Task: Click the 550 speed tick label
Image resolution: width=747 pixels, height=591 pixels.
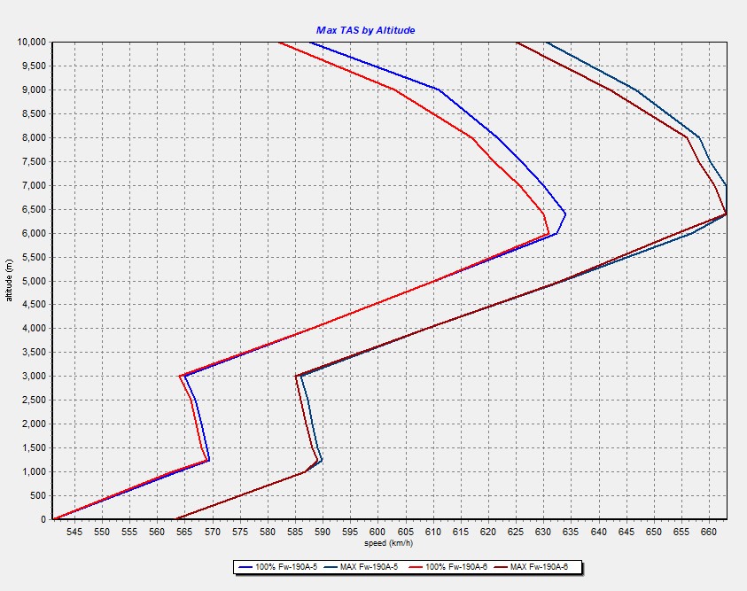Action: coord(102,532)
